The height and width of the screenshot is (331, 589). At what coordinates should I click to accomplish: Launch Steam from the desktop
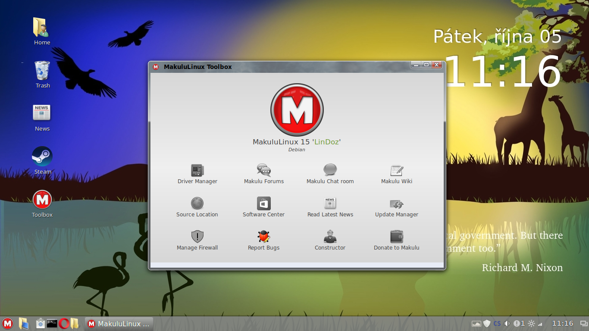click(42, 161)
